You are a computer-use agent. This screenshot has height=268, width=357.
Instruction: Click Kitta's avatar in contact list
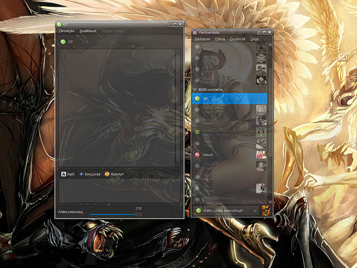tap(261, 188)
